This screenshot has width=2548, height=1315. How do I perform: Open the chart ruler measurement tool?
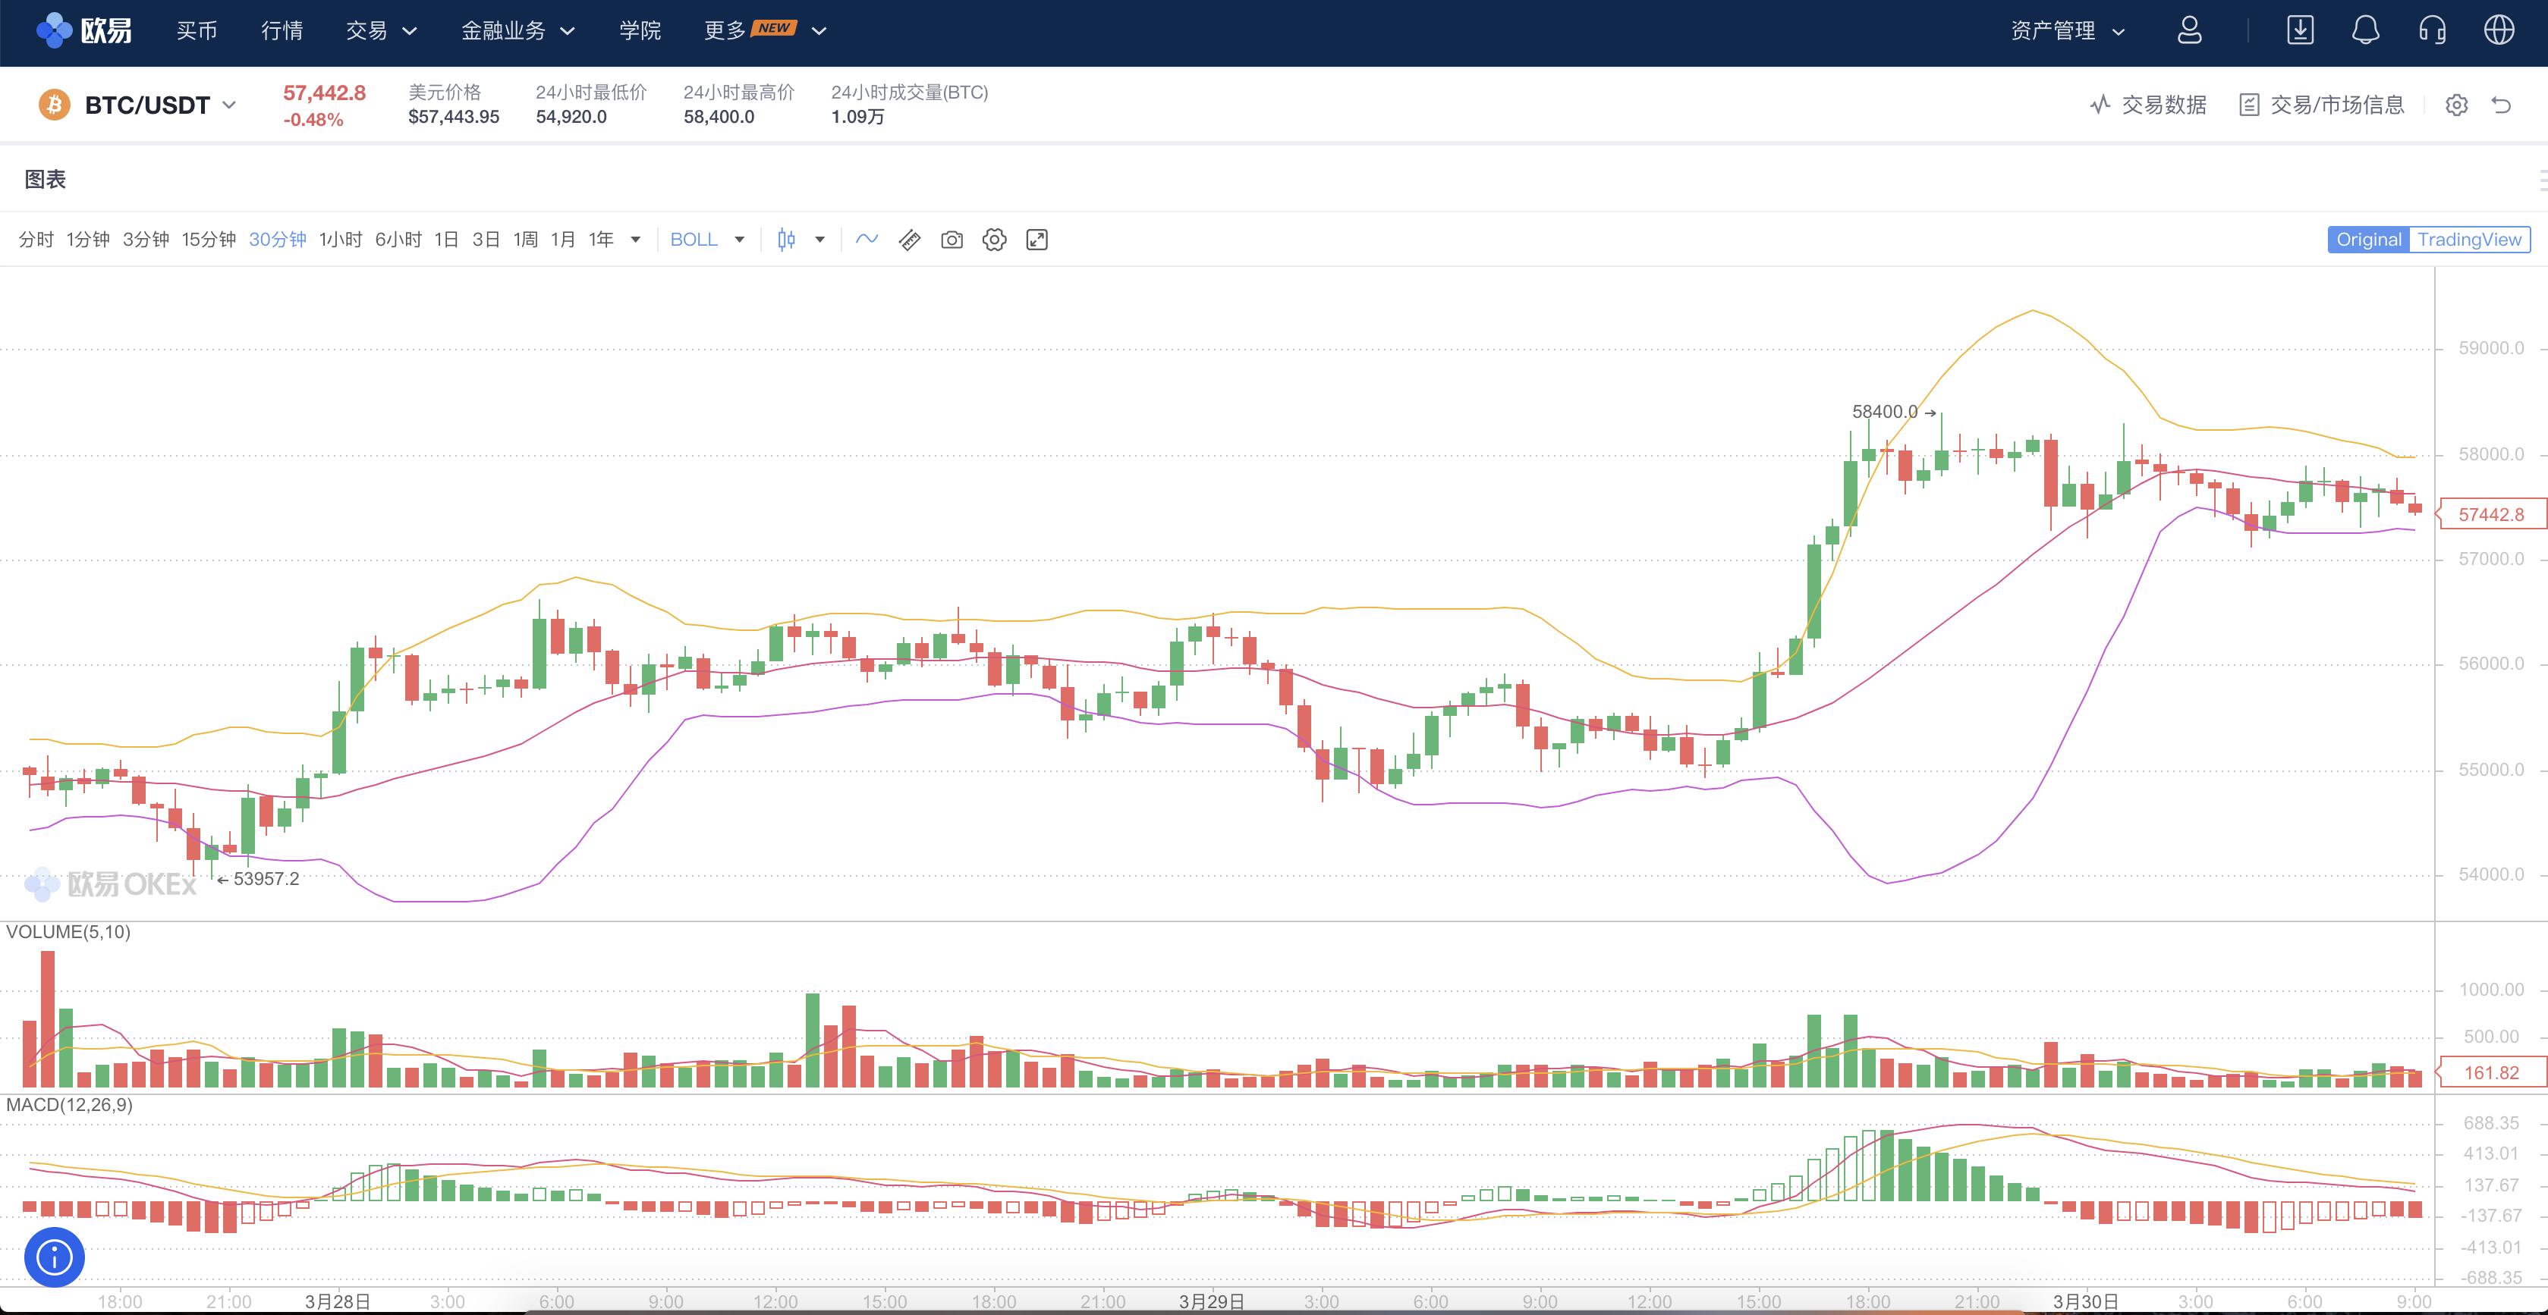coord(909,240)
